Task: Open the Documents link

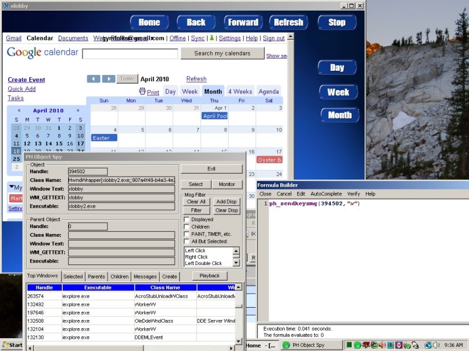Action: tap(73, 38)
